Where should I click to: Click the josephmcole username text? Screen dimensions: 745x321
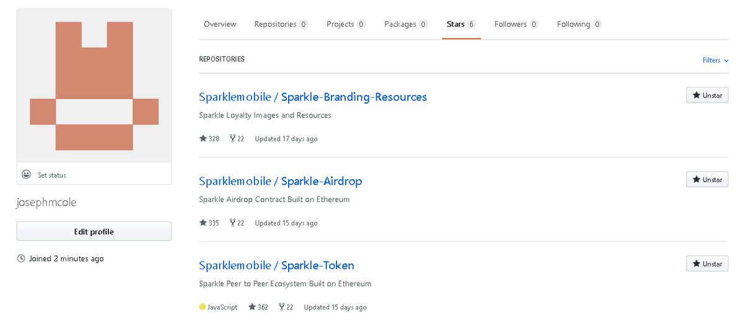(x=47, y=203)
